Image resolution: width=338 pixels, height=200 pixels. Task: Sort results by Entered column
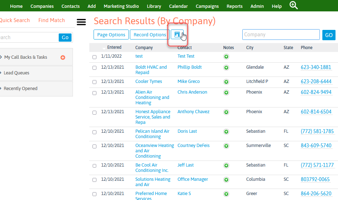(x=114, y=47)
